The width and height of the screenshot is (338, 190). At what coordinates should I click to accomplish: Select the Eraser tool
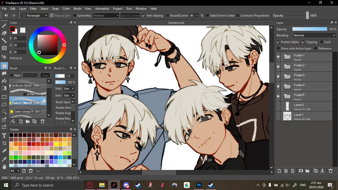point(4,33)
